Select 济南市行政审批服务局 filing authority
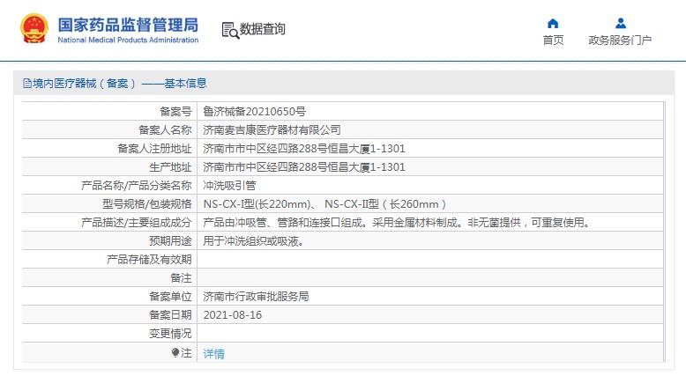 click(x=256, y=297)
